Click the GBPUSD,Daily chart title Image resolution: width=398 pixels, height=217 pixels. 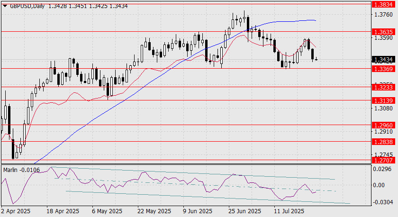(x=27, y=6)
